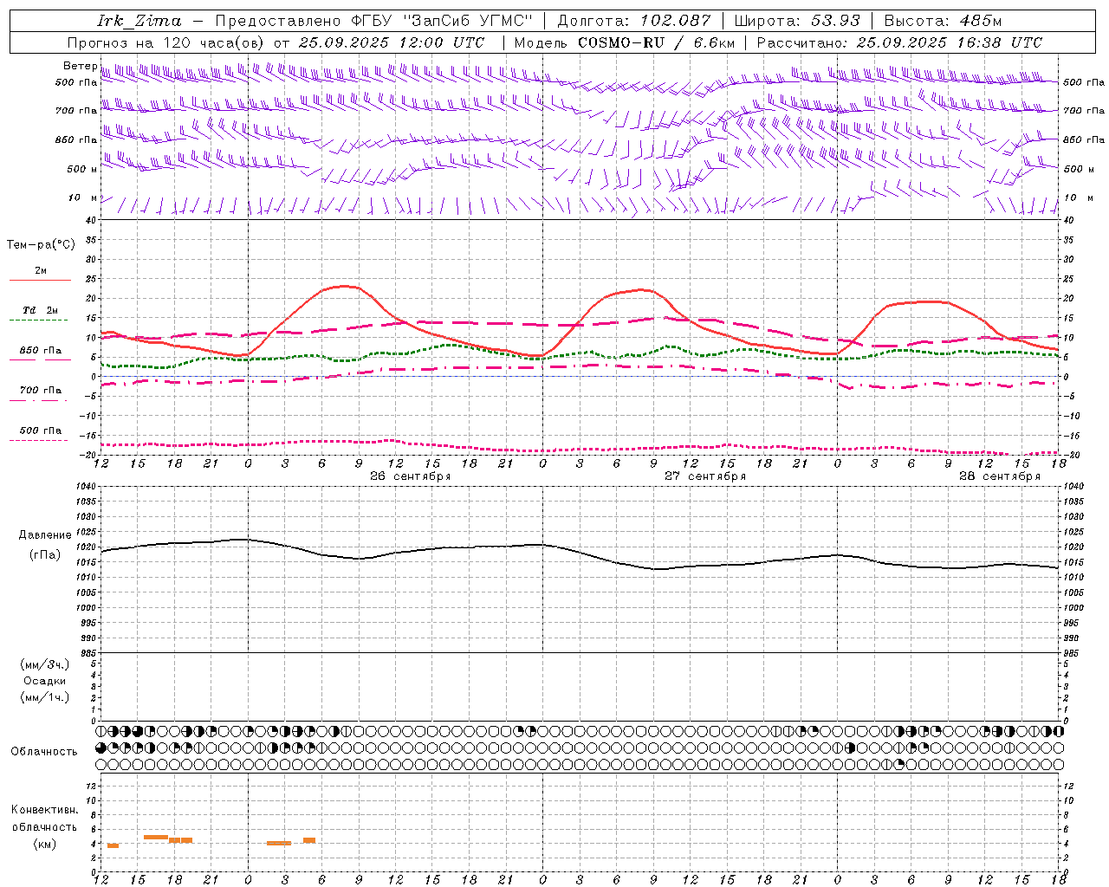The image size is (1109, 887).
Task: Click the dash-dot line sample under legend '700 гПа'
Action: tap(40, 400)
